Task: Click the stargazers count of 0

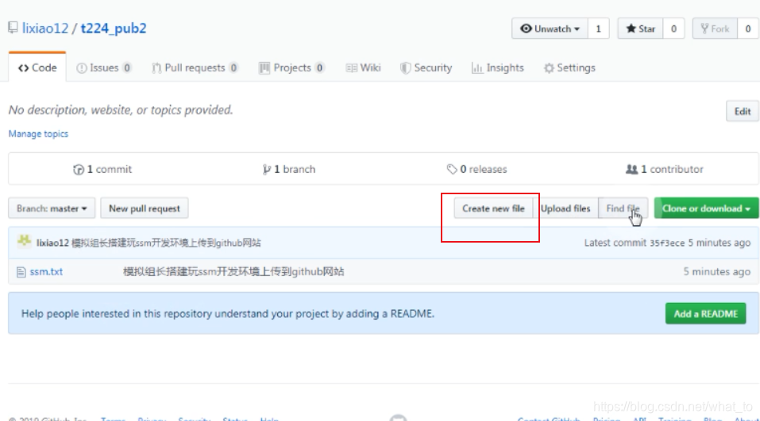Action: (x=673, y=29)
